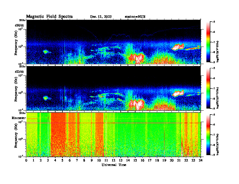Click inside the Riometer spectrogram plot
The height and width of the screenshot is (184, 239).
pyautogui.click(x=113, y=134)
